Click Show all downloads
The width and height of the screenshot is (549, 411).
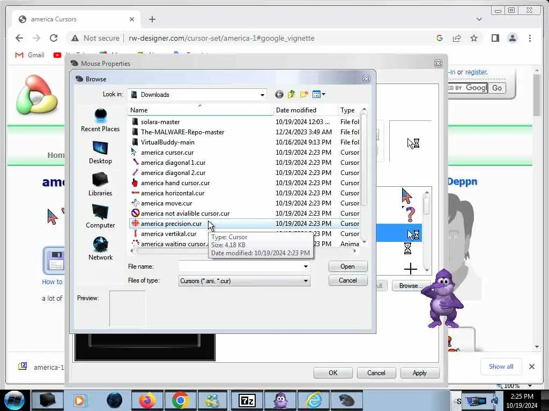pyautogui.click(x=501, y=366)
